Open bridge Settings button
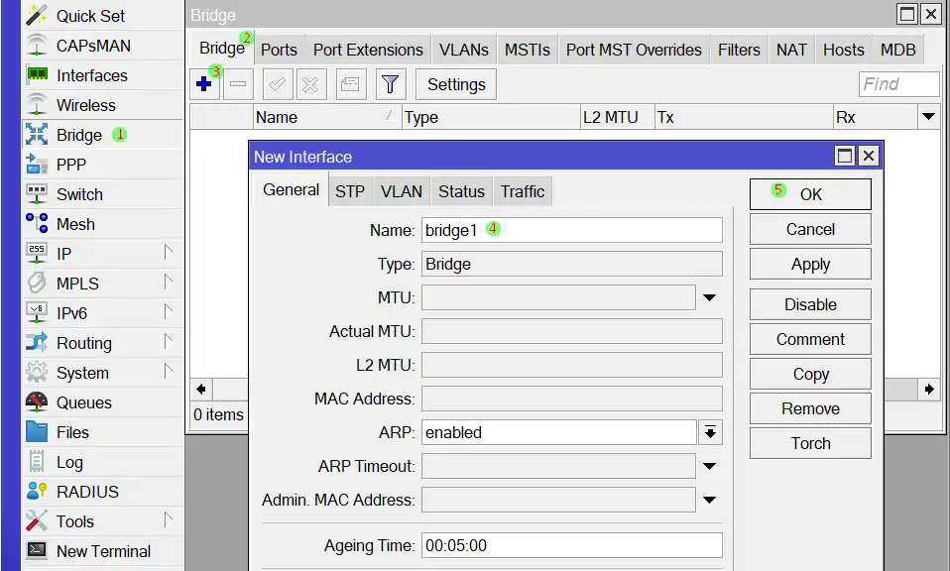 456,85
